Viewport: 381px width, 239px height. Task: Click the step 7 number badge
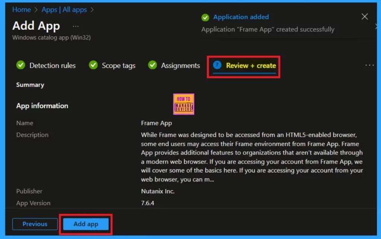point(217,65)
